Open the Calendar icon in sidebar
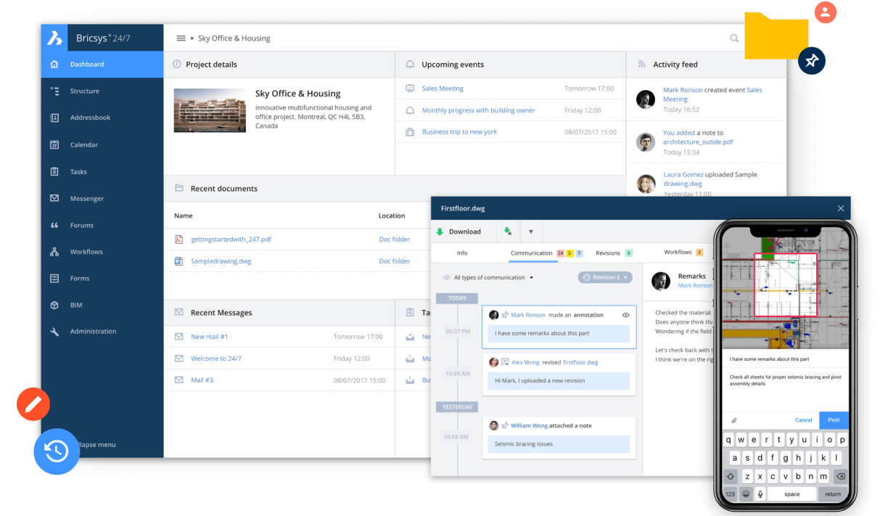 tap(54, 144)
